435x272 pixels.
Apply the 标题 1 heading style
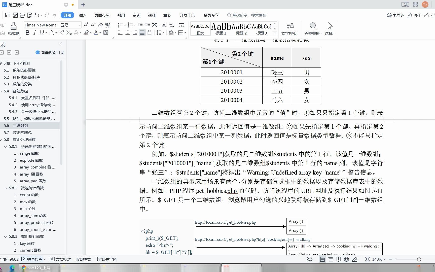tap(221, 28)
